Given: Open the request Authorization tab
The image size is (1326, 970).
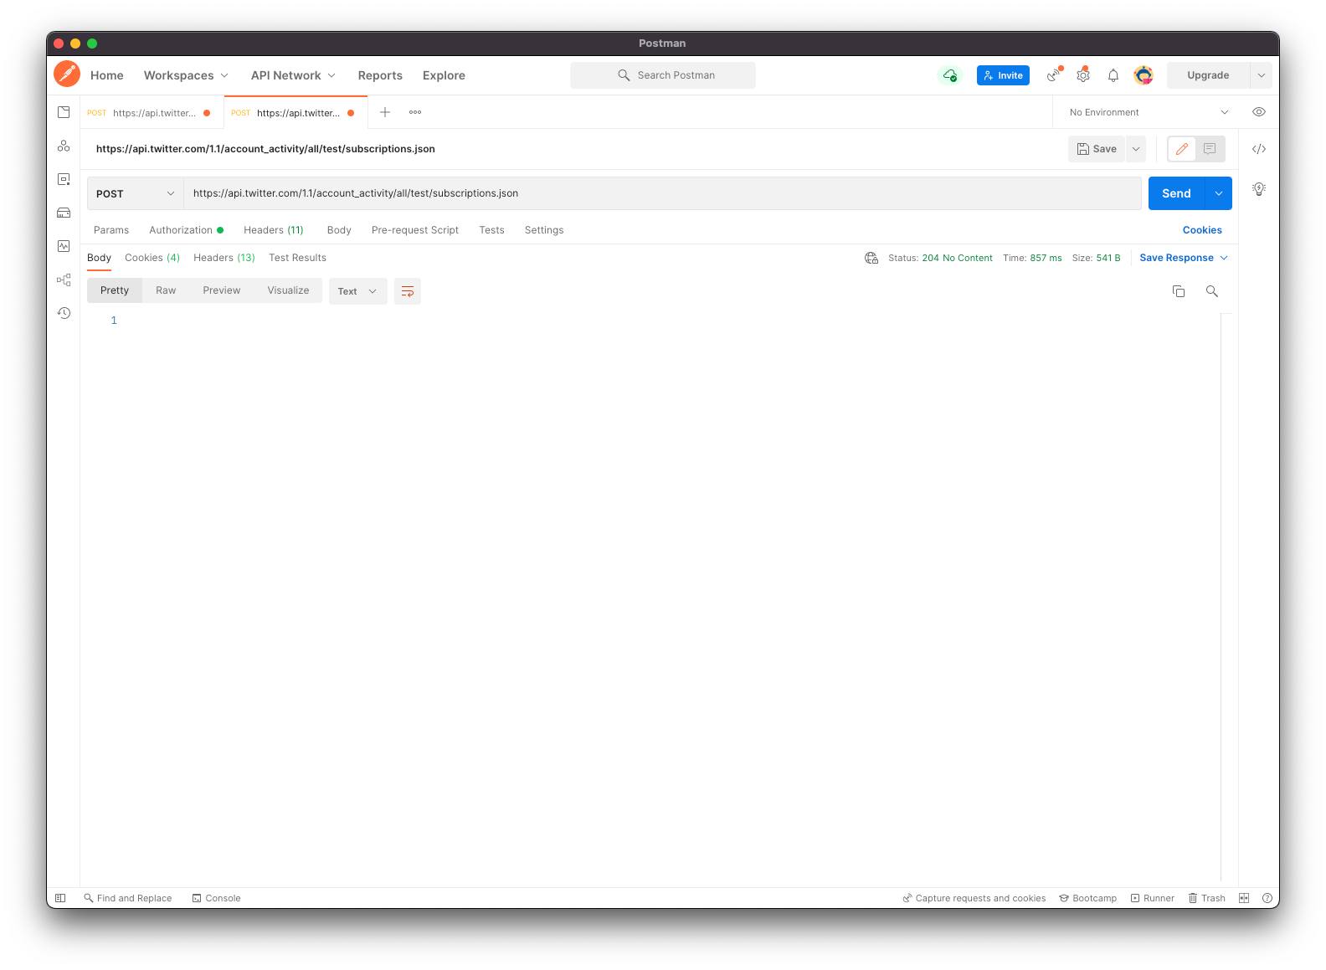Looking at the screenshot, I should [x=186, y=230].
